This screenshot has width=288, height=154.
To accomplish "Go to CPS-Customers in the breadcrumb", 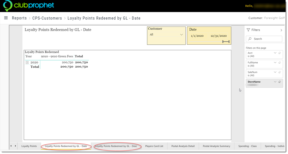I will click(47, 18).
